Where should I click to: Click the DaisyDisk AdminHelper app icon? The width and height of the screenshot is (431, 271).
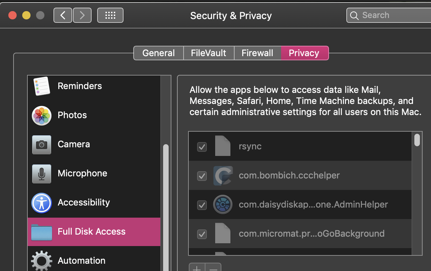click(x=222, y=204)
